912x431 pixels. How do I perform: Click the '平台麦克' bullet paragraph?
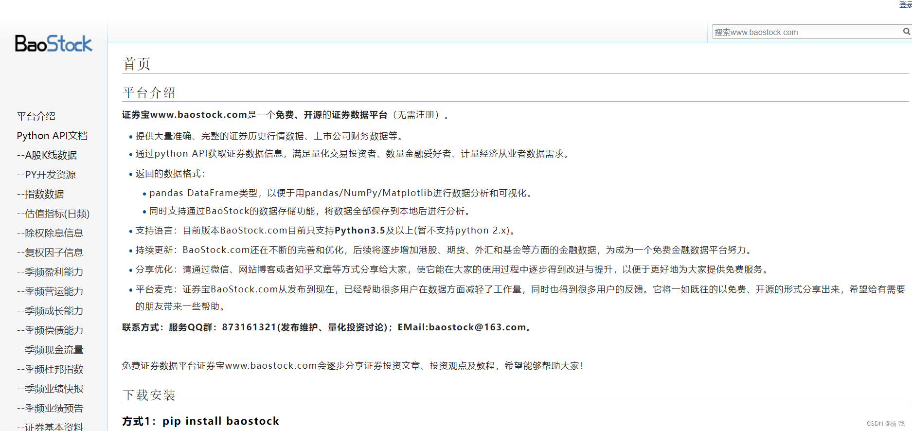click(x=520, y=298)
